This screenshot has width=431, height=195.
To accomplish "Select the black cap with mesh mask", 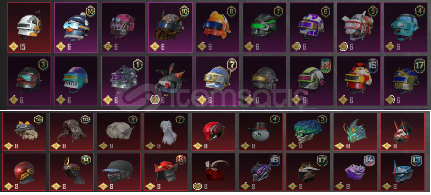I will [x=119, y=172].
